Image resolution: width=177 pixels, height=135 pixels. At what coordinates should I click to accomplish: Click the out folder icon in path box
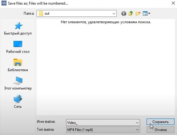pos(41,13)
